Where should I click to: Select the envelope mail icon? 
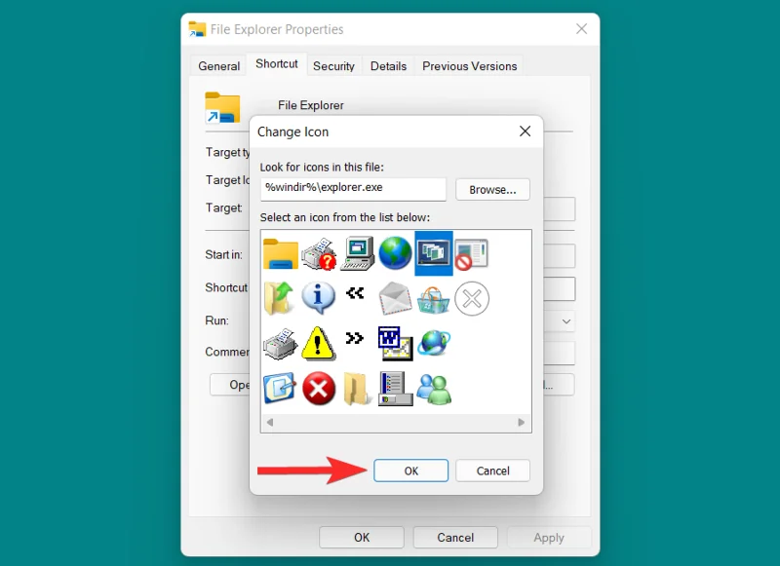397,298
